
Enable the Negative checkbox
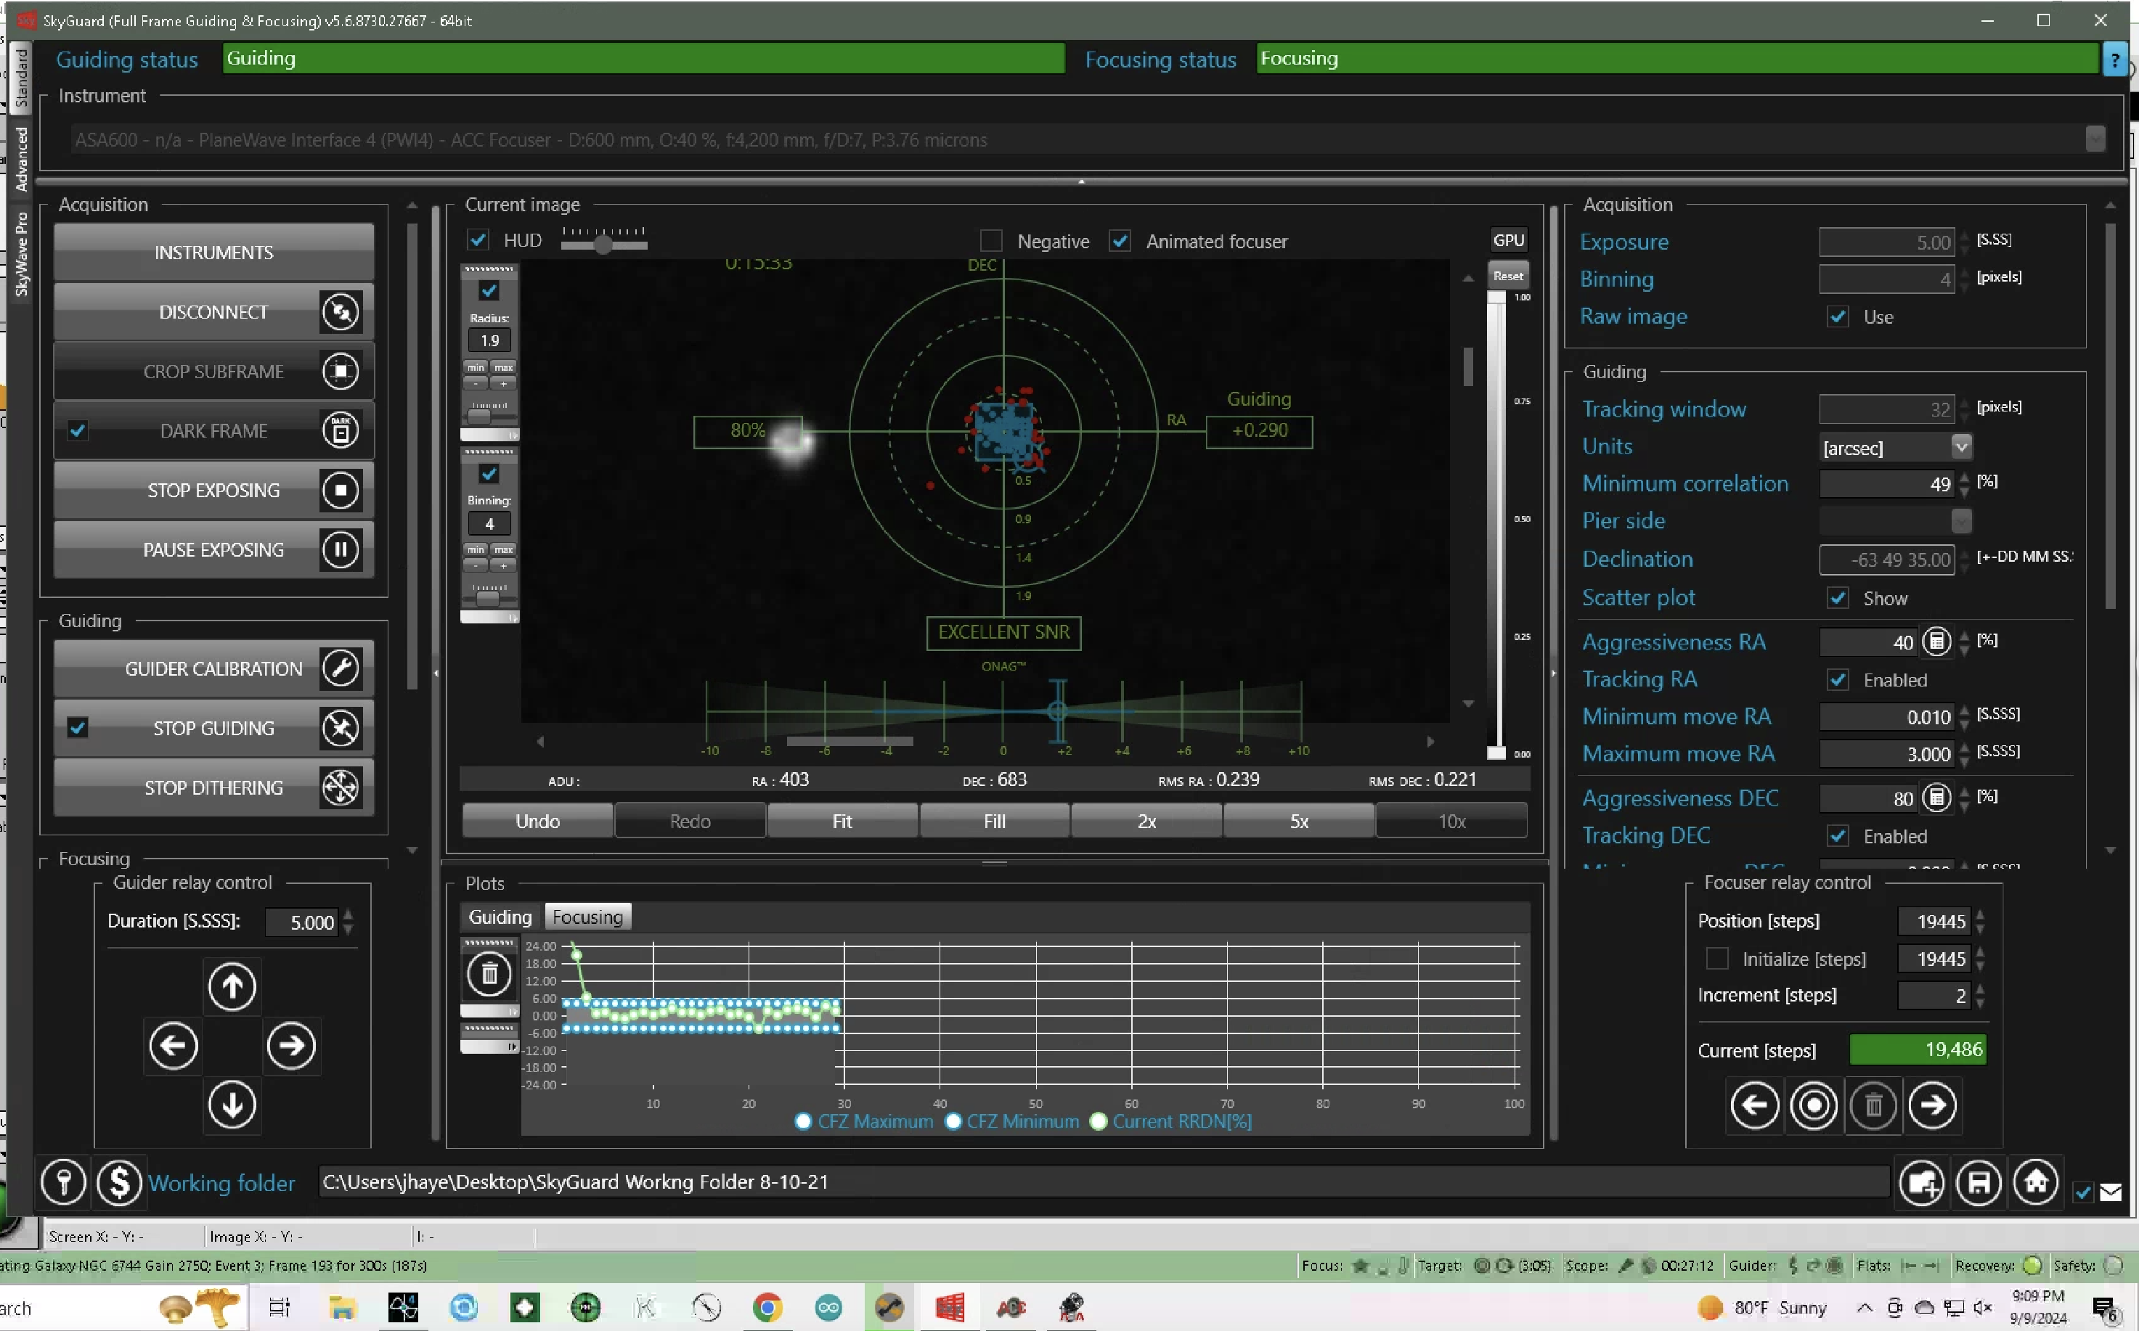[990, 240]
